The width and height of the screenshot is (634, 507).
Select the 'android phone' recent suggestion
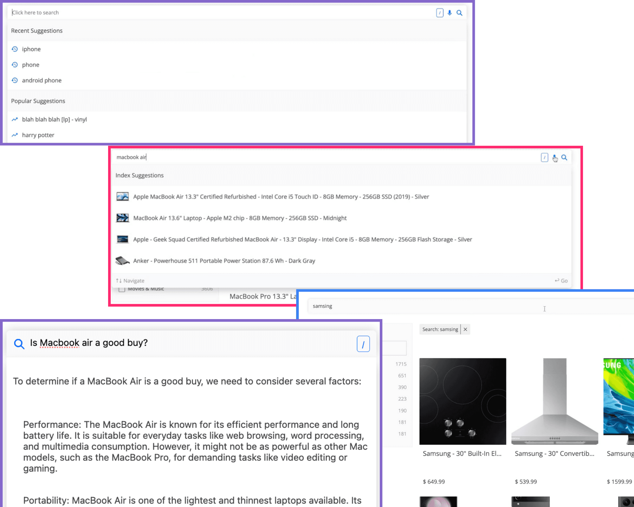point(42,80)
